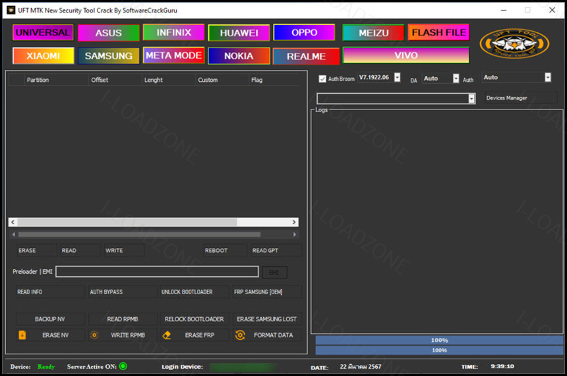
Task: Select the REALME tab
Action: [307, 56]
